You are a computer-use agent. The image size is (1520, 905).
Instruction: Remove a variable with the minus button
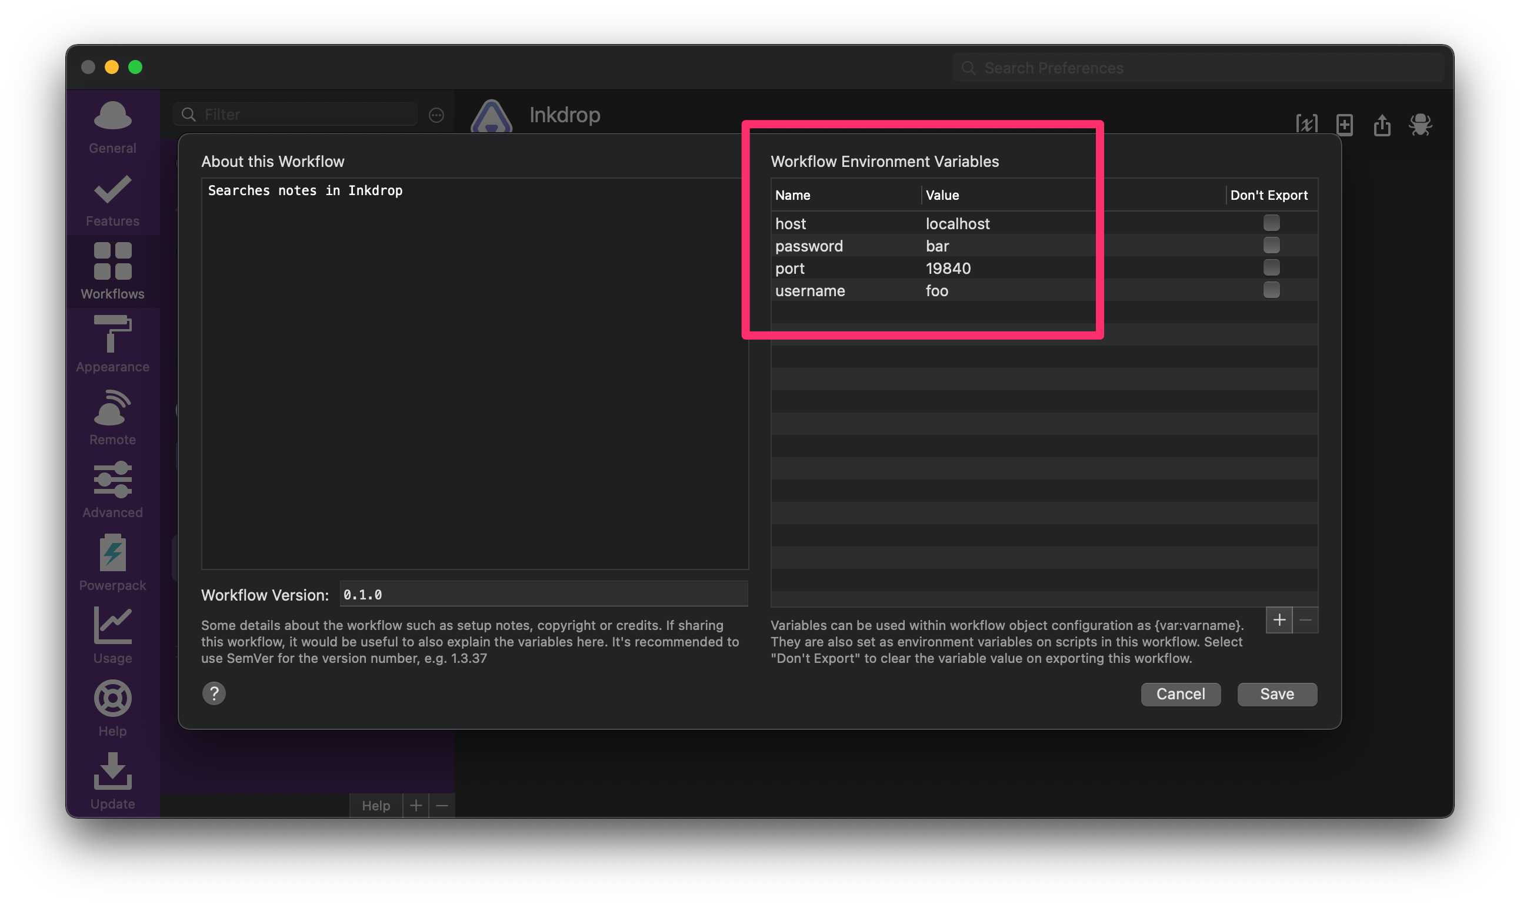click(x=1307, y=620)
